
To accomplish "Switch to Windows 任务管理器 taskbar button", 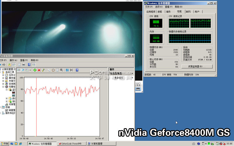I will coord(42,144).
